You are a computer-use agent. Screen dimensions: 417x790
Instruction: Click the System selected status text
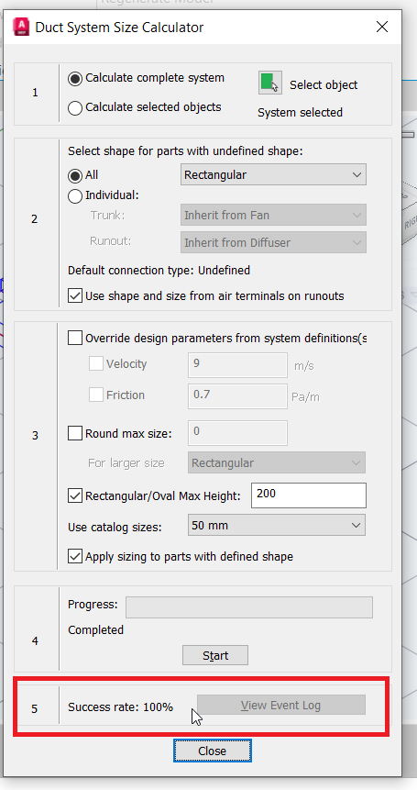point(300,113)
